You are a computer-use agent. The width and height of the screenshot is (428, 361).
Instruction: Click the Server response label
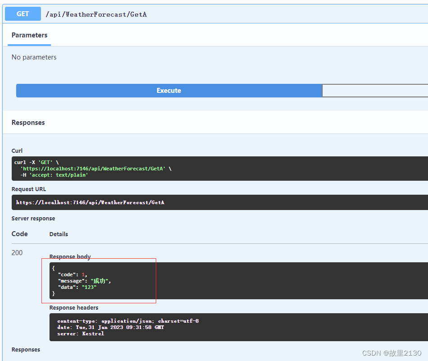pyautogui.click(x=33, y=218)
